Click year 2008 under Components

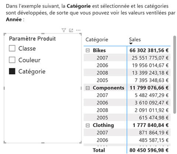[102, 110]
